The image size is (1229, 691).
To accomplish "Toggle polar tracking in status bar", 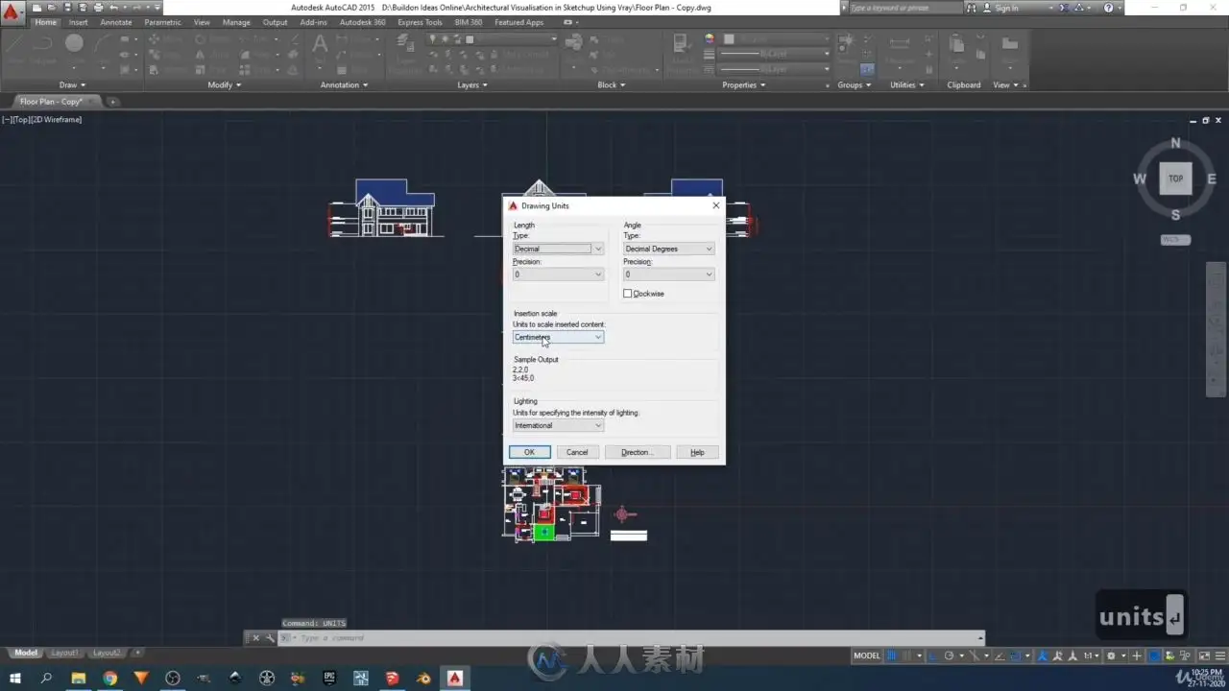I will pyautogui.click(x=949, y=655).
